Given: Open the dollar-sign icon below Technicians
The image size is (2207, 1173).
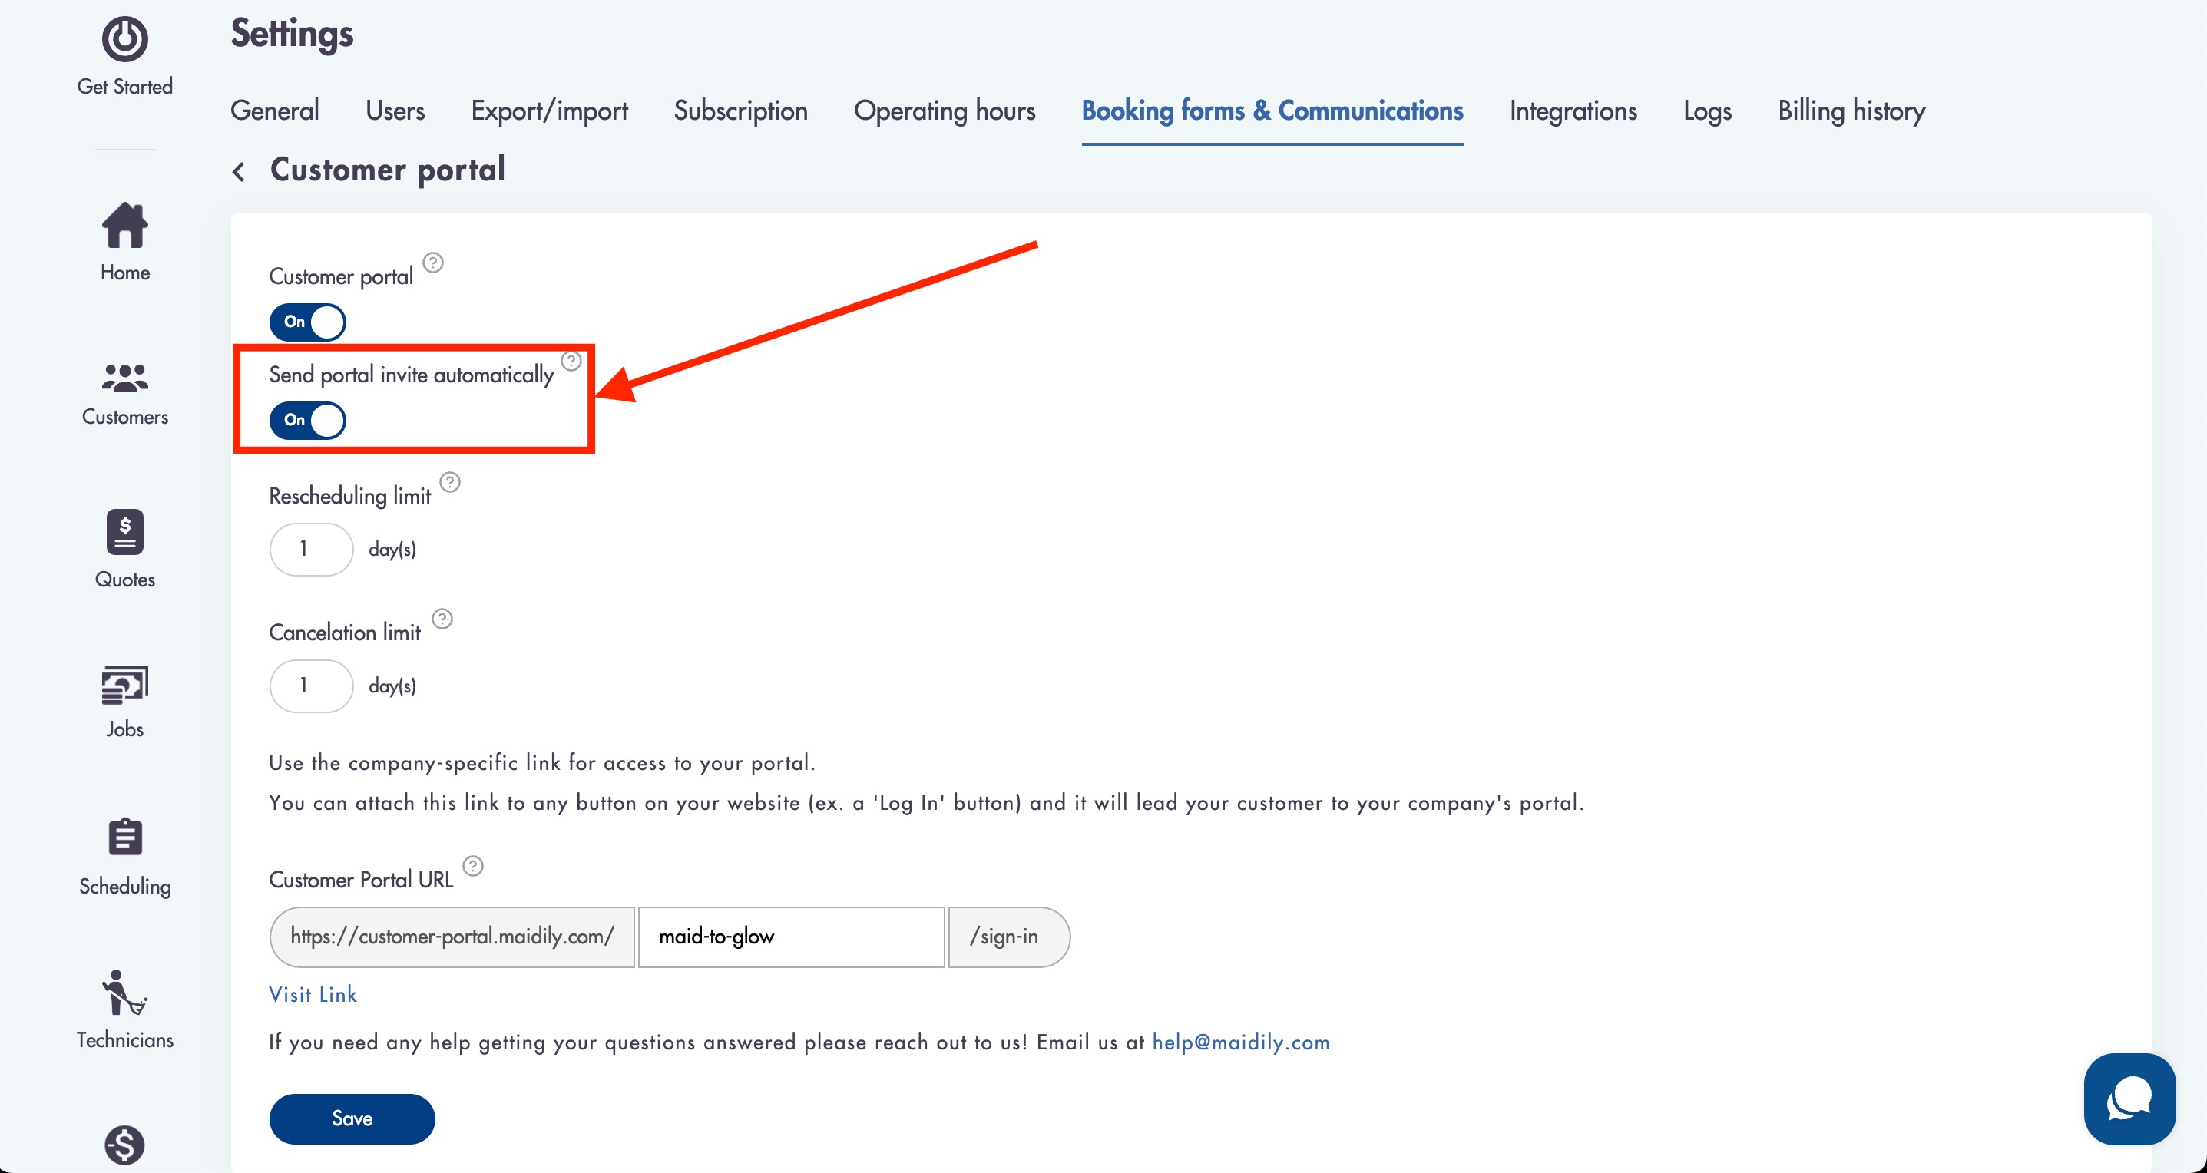Looking at the screenshot, I should [125, 1145].
